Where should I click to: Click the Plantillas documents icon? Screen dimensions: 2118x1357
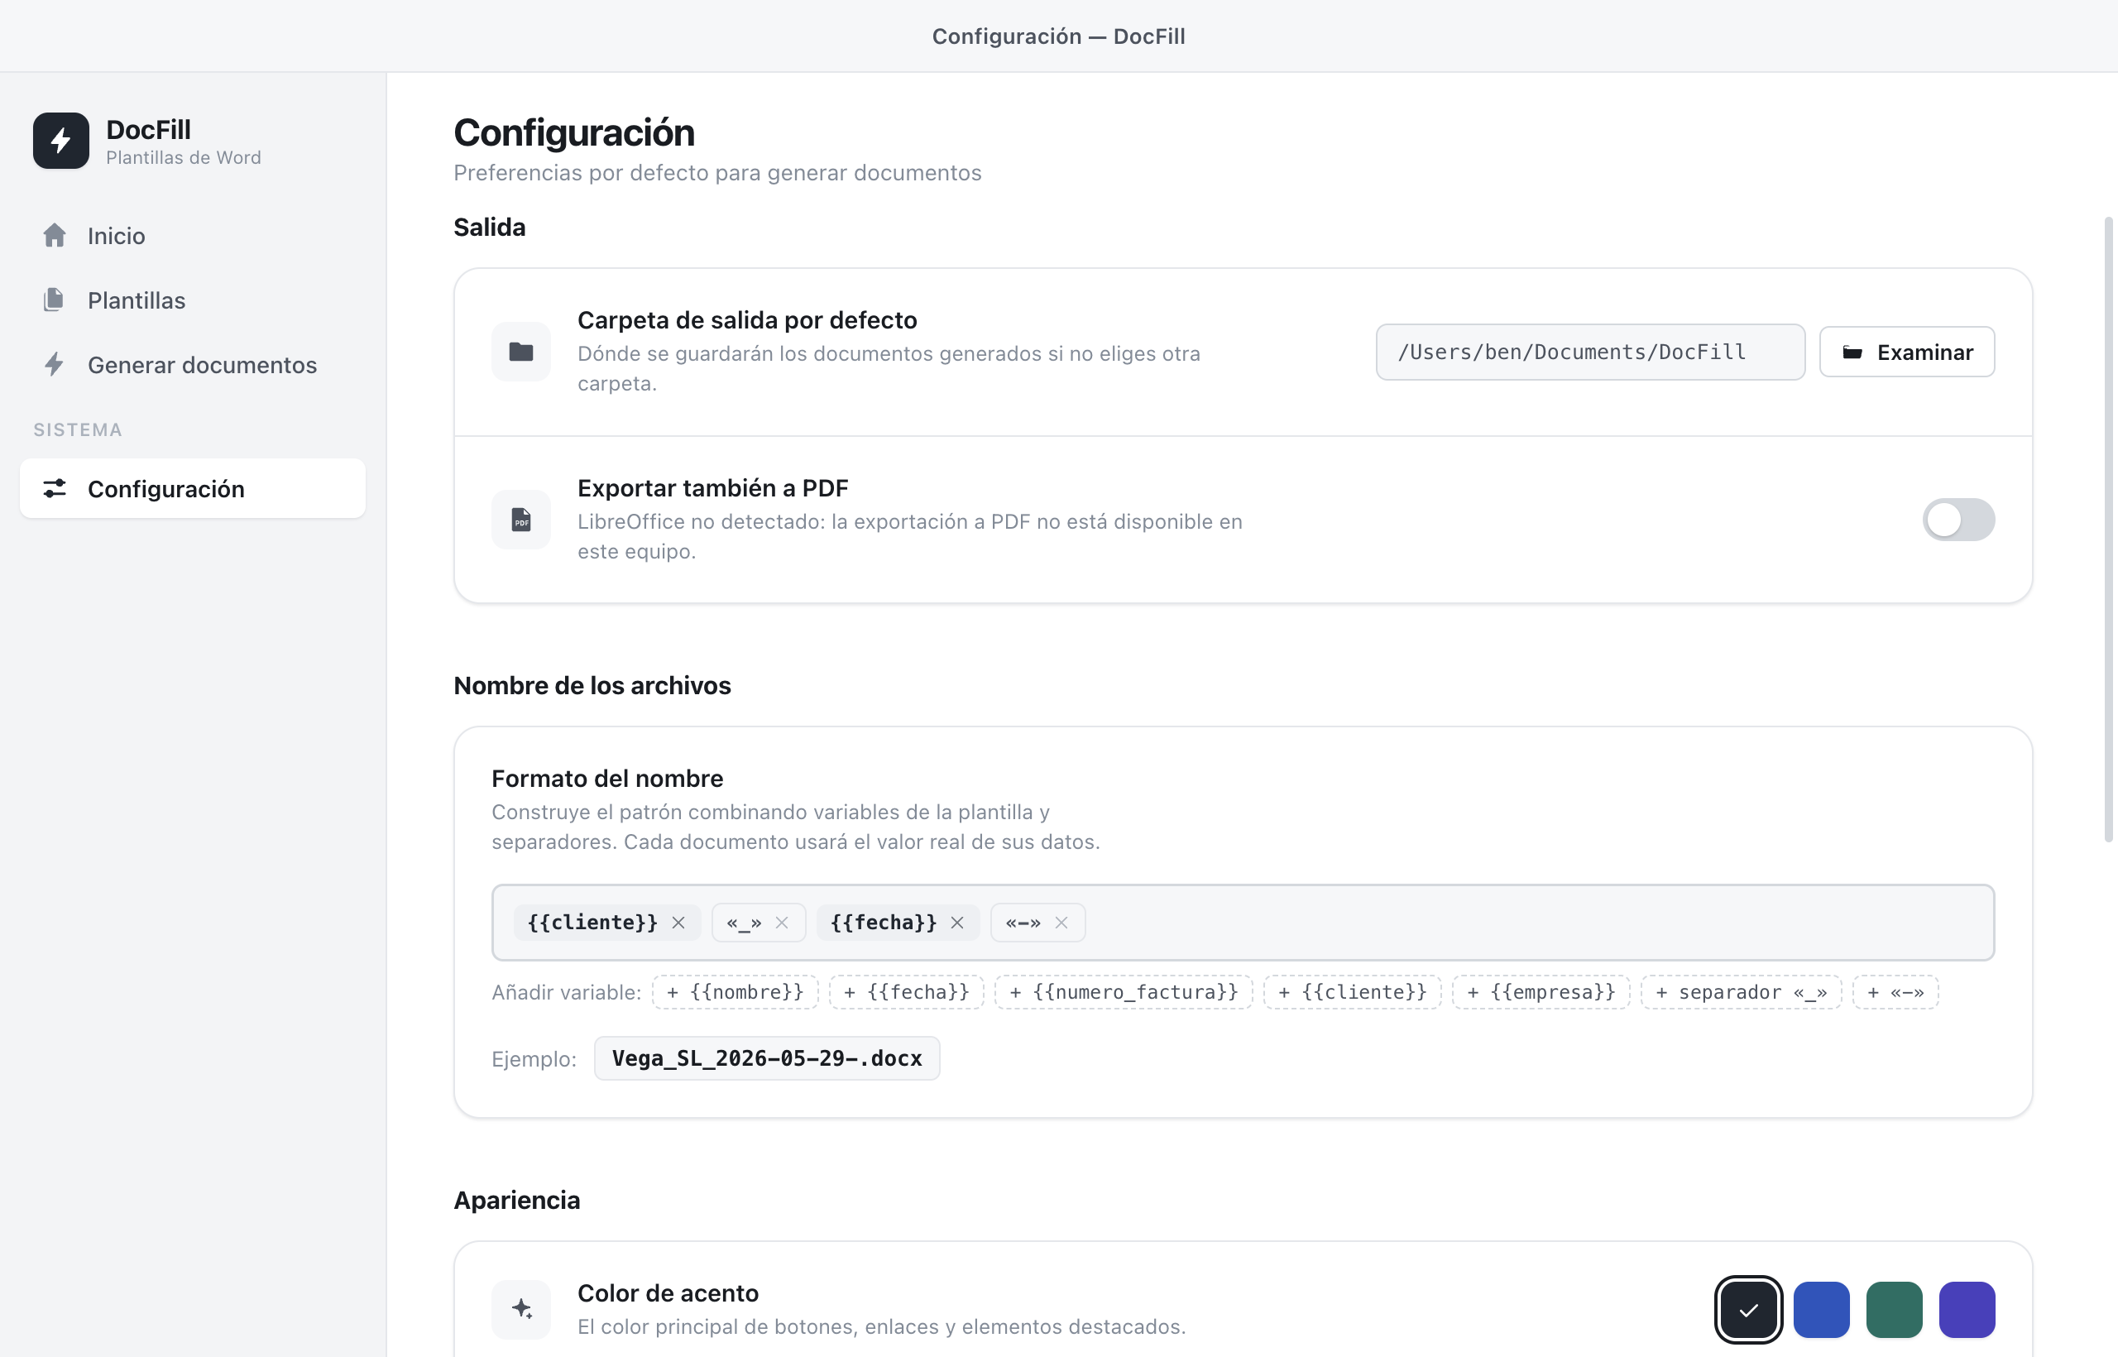coord(55,300)
